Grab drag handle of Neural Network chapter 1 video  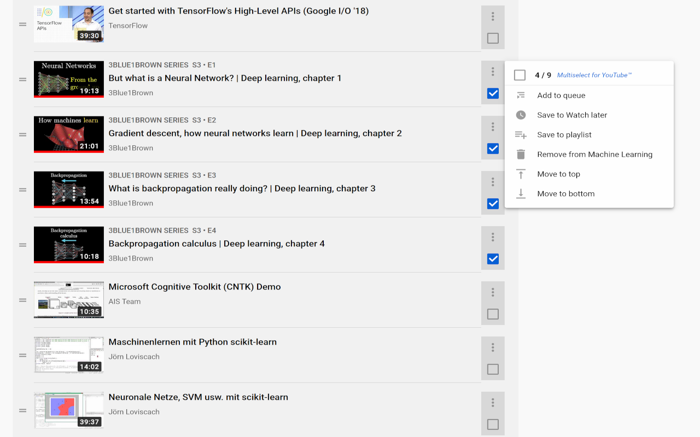[23, 79]
